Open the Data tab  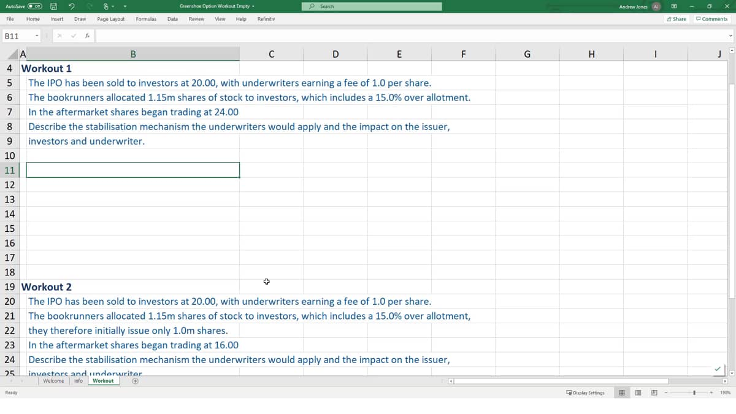click(x=173, y=19)
